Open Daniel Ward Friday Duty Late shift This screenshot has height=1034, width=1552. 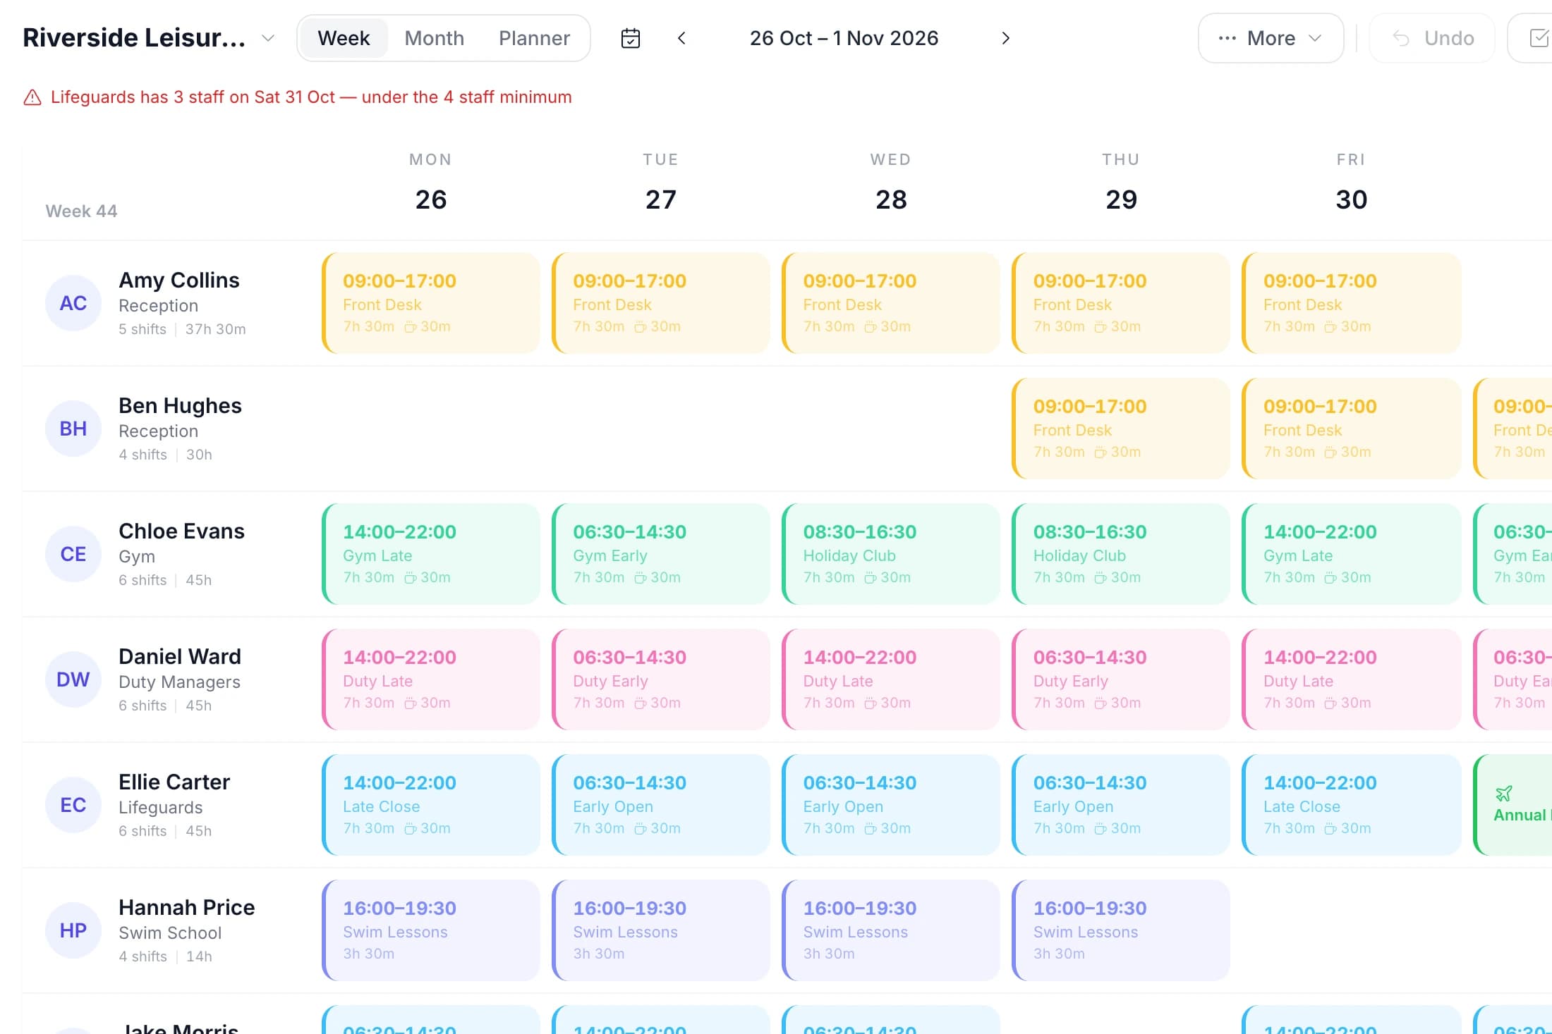point(1351,679)
